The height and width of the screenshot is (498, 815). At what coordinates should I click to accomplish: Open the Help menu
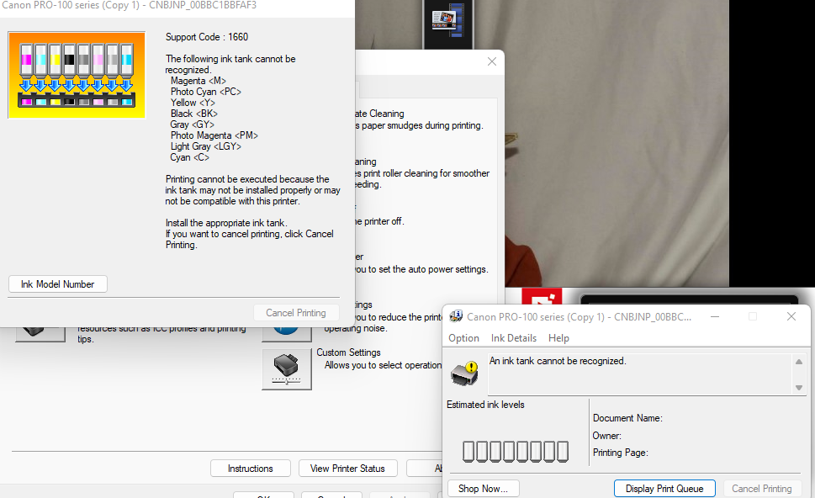point(558,337)
